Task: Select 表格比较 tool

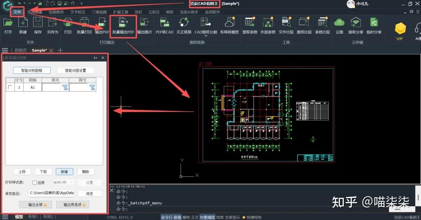Action: pyautogui.click(x=322, y=26)
